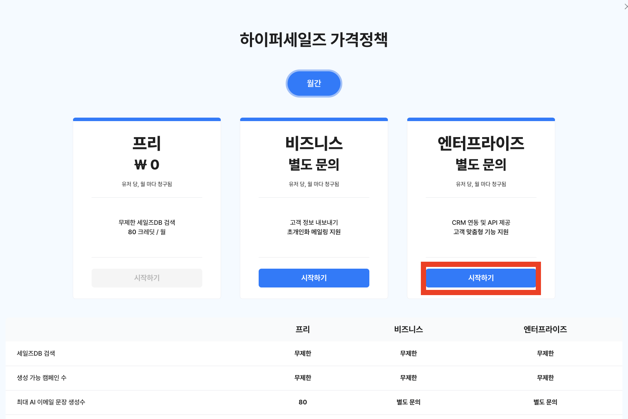Close the pricing page with the X icon
The image size is (628, 419).
coord(626,7)
